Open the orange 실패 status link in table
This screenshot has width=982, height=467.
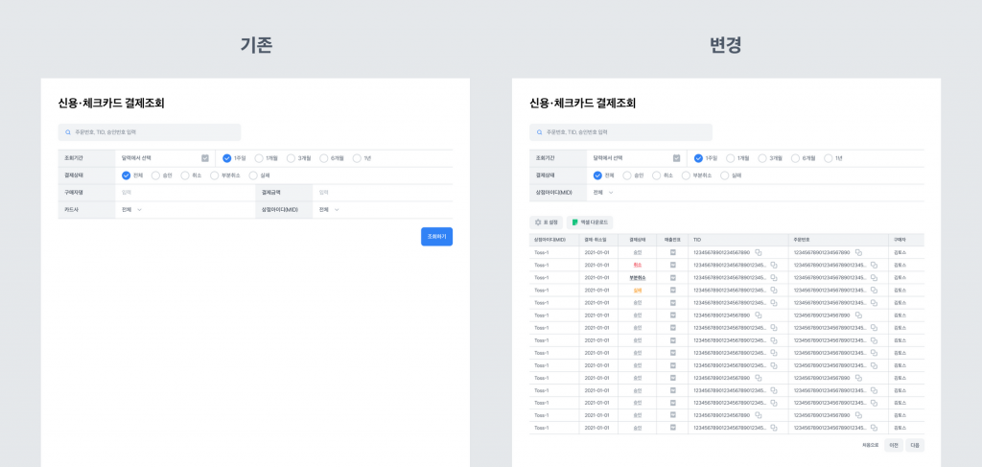point(637,290)
